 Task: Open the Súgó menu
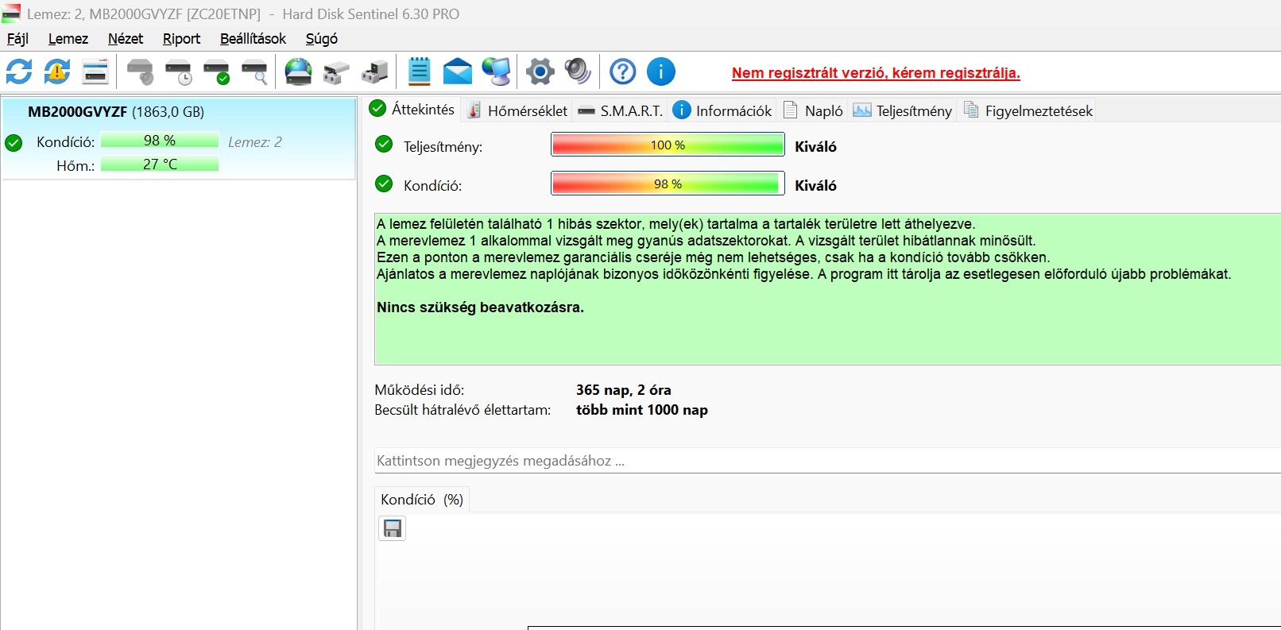pyautogui.click(x=321, y=39)
